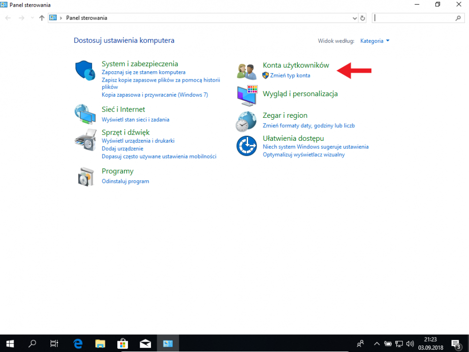Click the up arrow navigation button
469x352 pixels.
(x=42, y=18)
